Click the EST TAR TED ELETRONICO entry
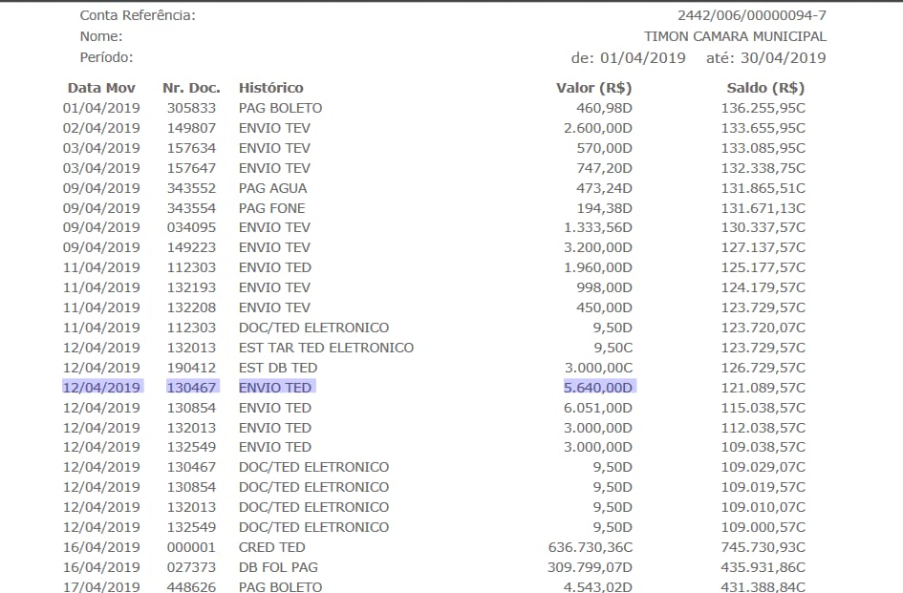 [326, 348]
